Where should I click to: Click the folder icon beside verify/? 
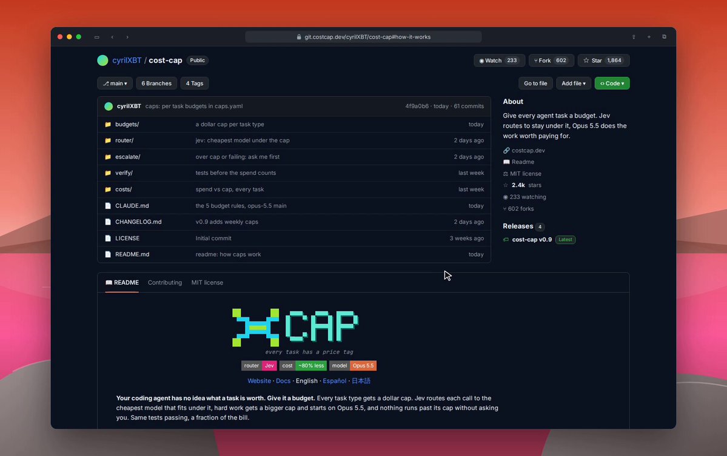pyautogui.click(x=108, y=173)
